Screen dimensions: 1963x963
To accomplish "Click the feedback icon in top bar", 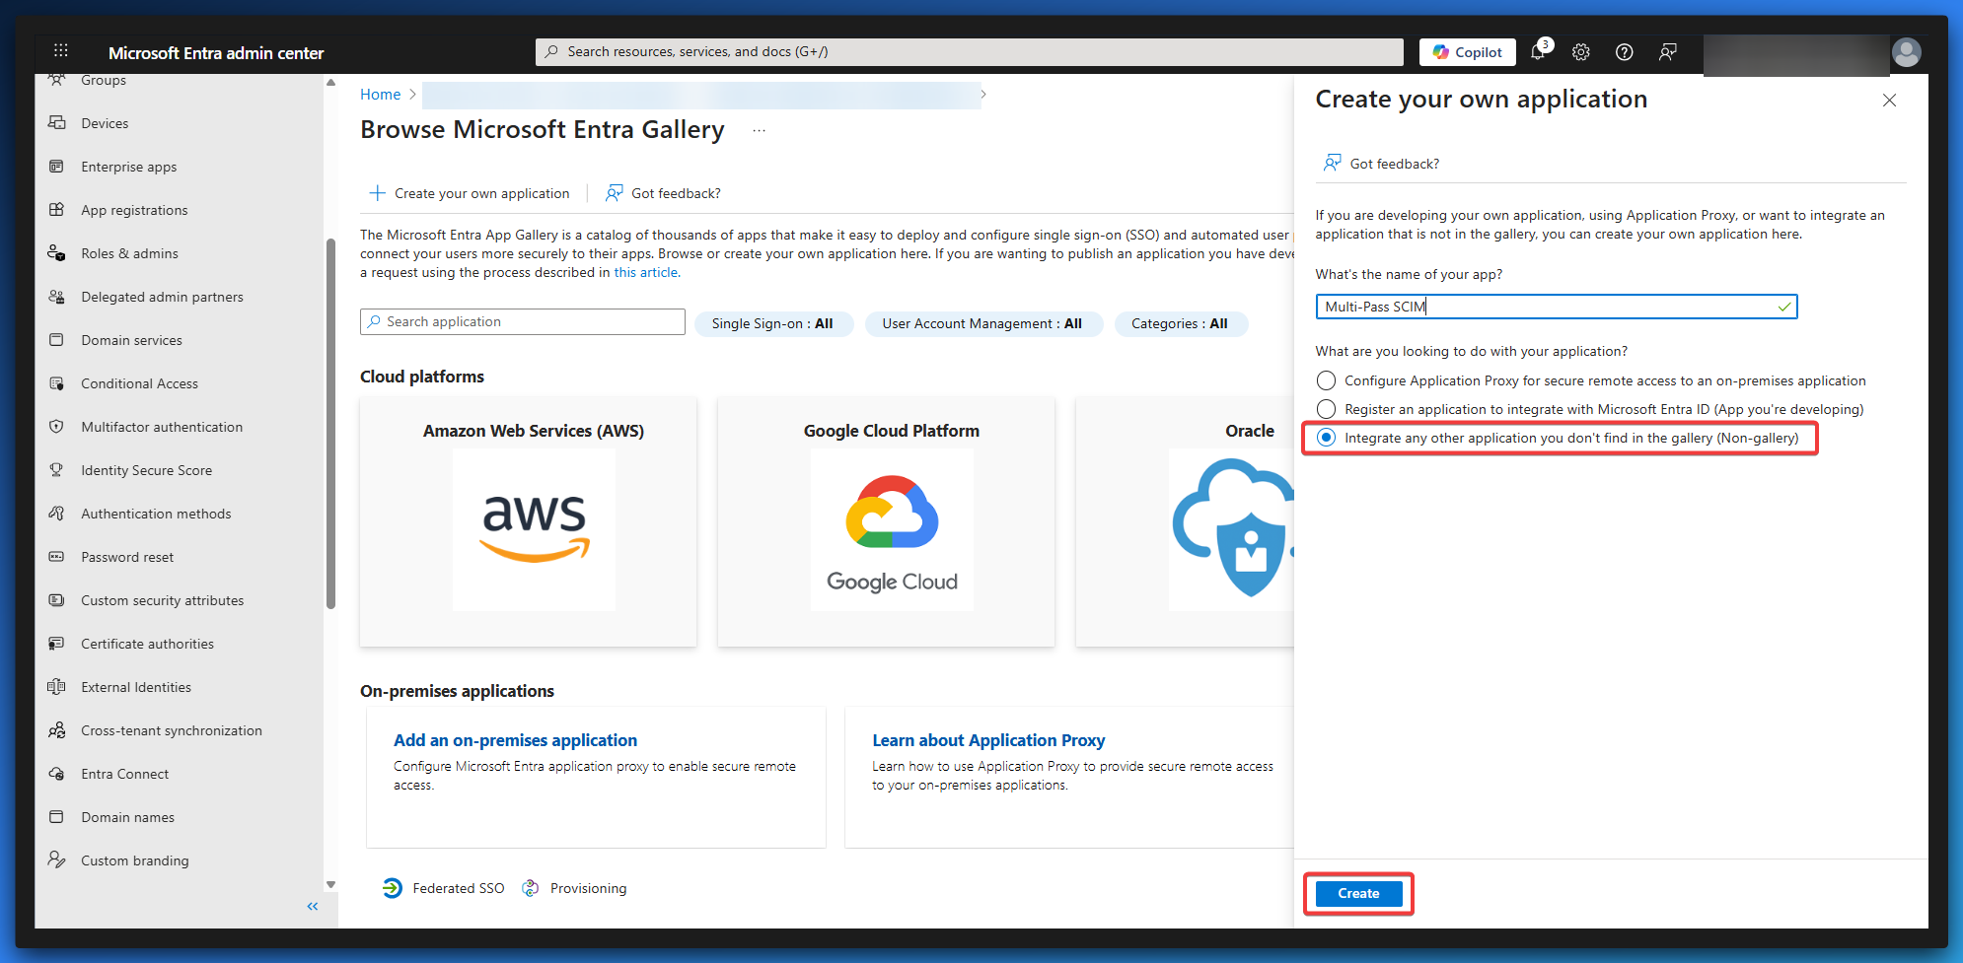I will (x=1667, y=52).
